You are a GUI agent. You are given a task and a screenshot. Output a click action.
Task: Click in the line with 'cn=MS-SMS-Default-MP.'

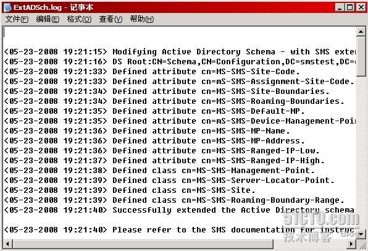click(154, 111)
